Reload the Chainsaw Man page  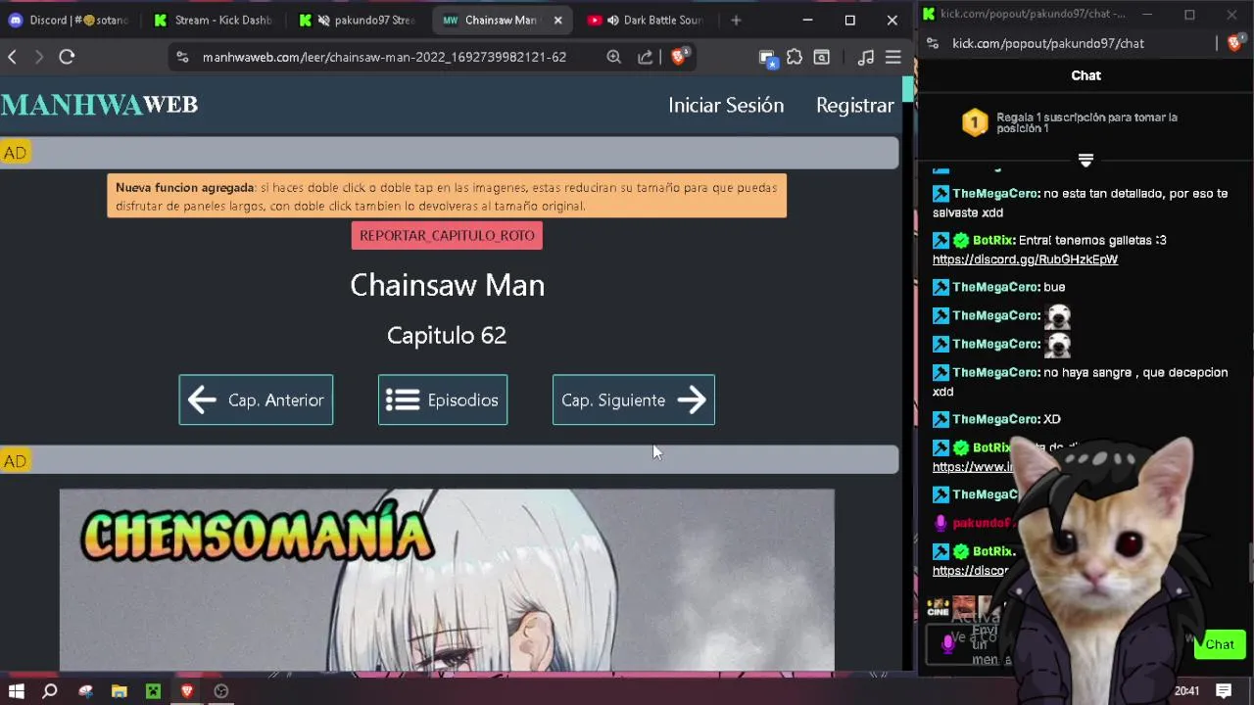[x=67, y=57]
